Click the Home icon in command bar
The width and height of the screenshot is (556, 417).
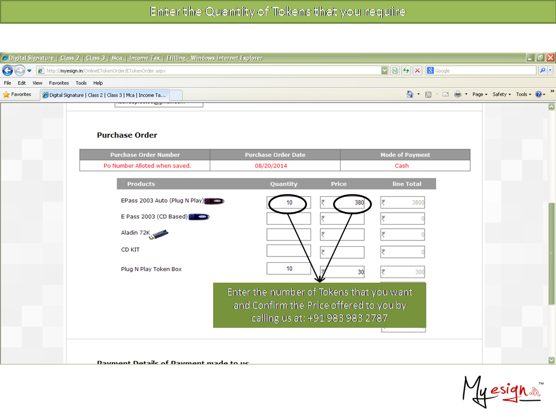click(410, 94)
